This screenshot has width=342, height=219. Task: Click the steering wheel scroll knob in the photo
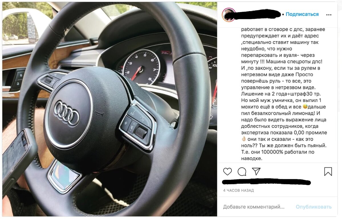141,132
